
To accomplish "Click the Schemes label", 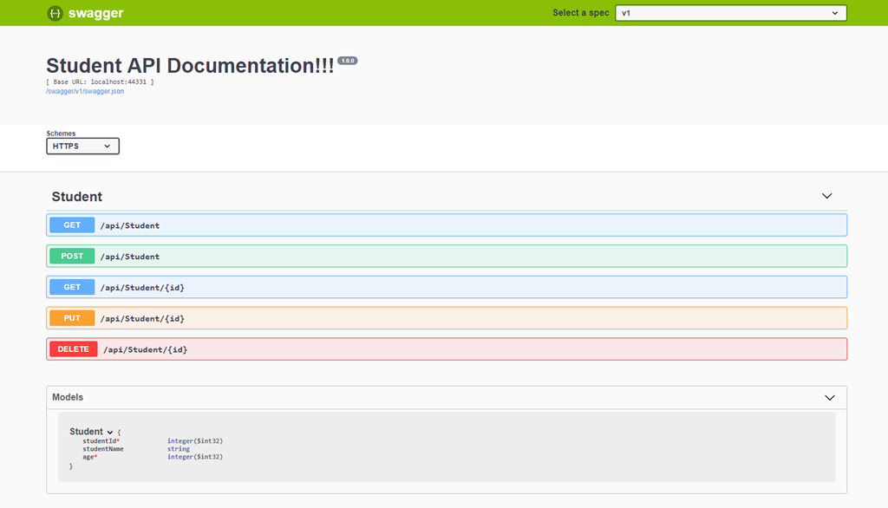I will coord(61,134).
